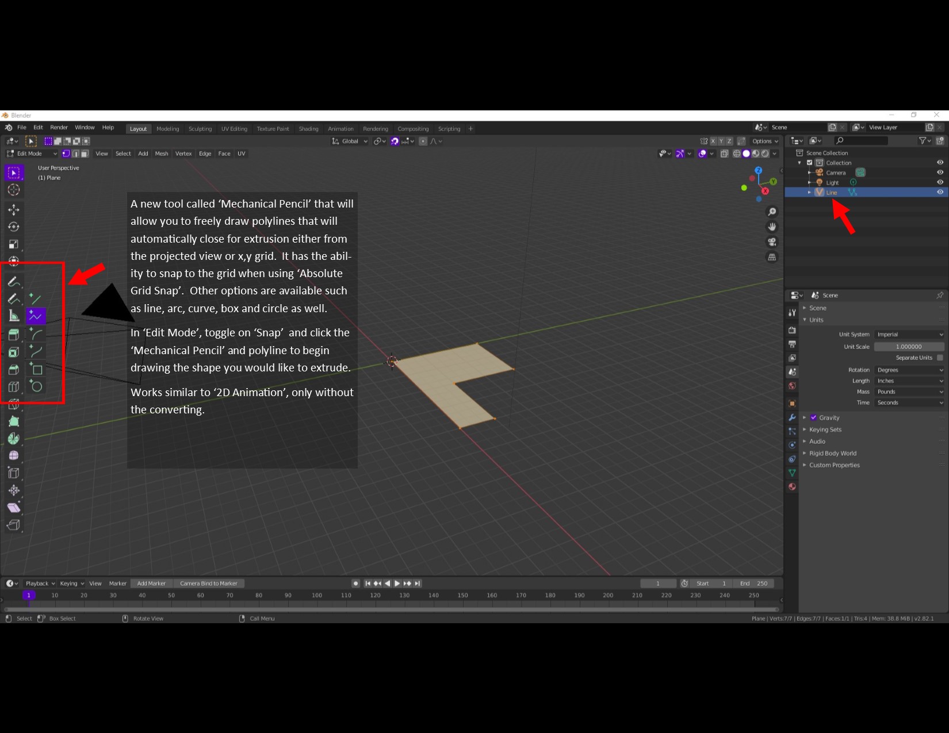The image size is (949, 733).
Task: Expand the Rigid Body World panel
Action: tap(832, 454)
